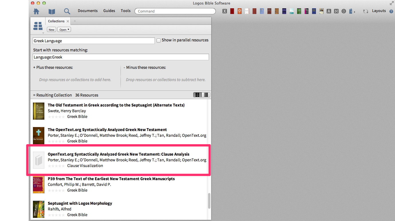
Task: Open the pink-spined book shortcut
Action: click(307, 11)
